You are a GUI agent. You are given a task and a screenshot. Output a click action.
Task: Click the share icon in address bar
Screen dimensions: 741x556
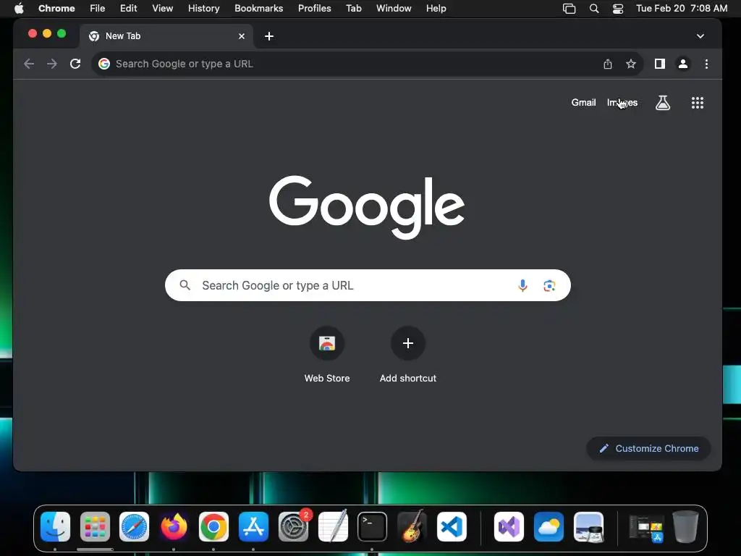[x=608, y=64]
